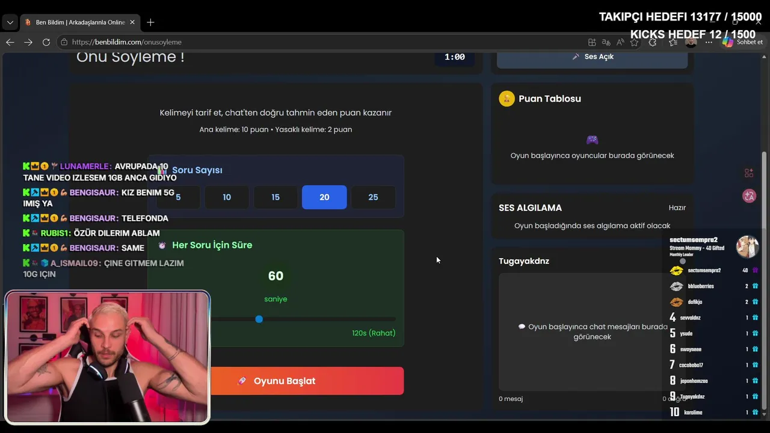Select 20 questions option

click(324, 197)
